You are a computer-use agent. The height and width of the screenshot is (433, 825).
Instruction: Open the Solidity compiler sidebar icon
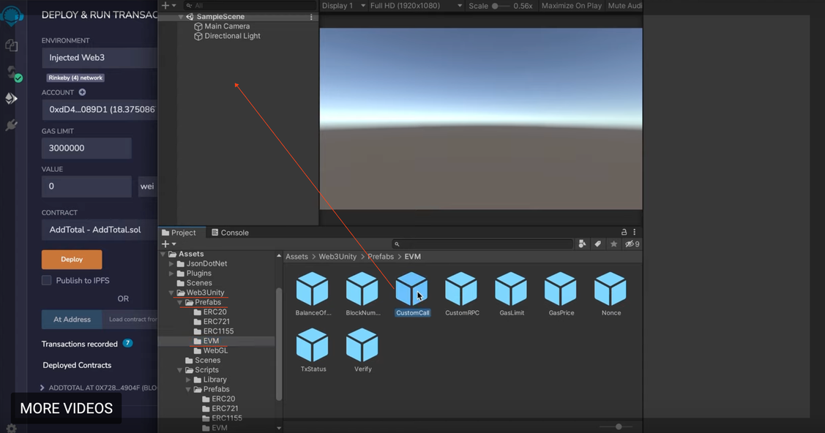point(12,73)
